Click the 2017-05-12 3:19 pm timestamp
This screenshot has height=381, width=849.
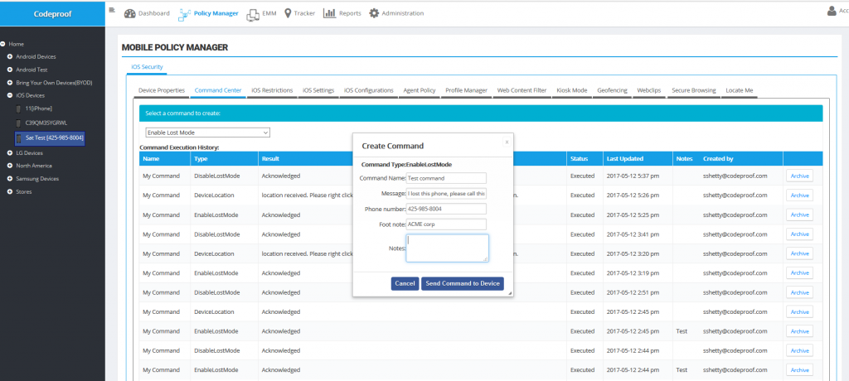[x=633, y=272]
